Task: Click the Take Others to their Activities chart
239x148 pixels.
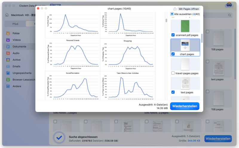Action: click(x=128, y=86)
